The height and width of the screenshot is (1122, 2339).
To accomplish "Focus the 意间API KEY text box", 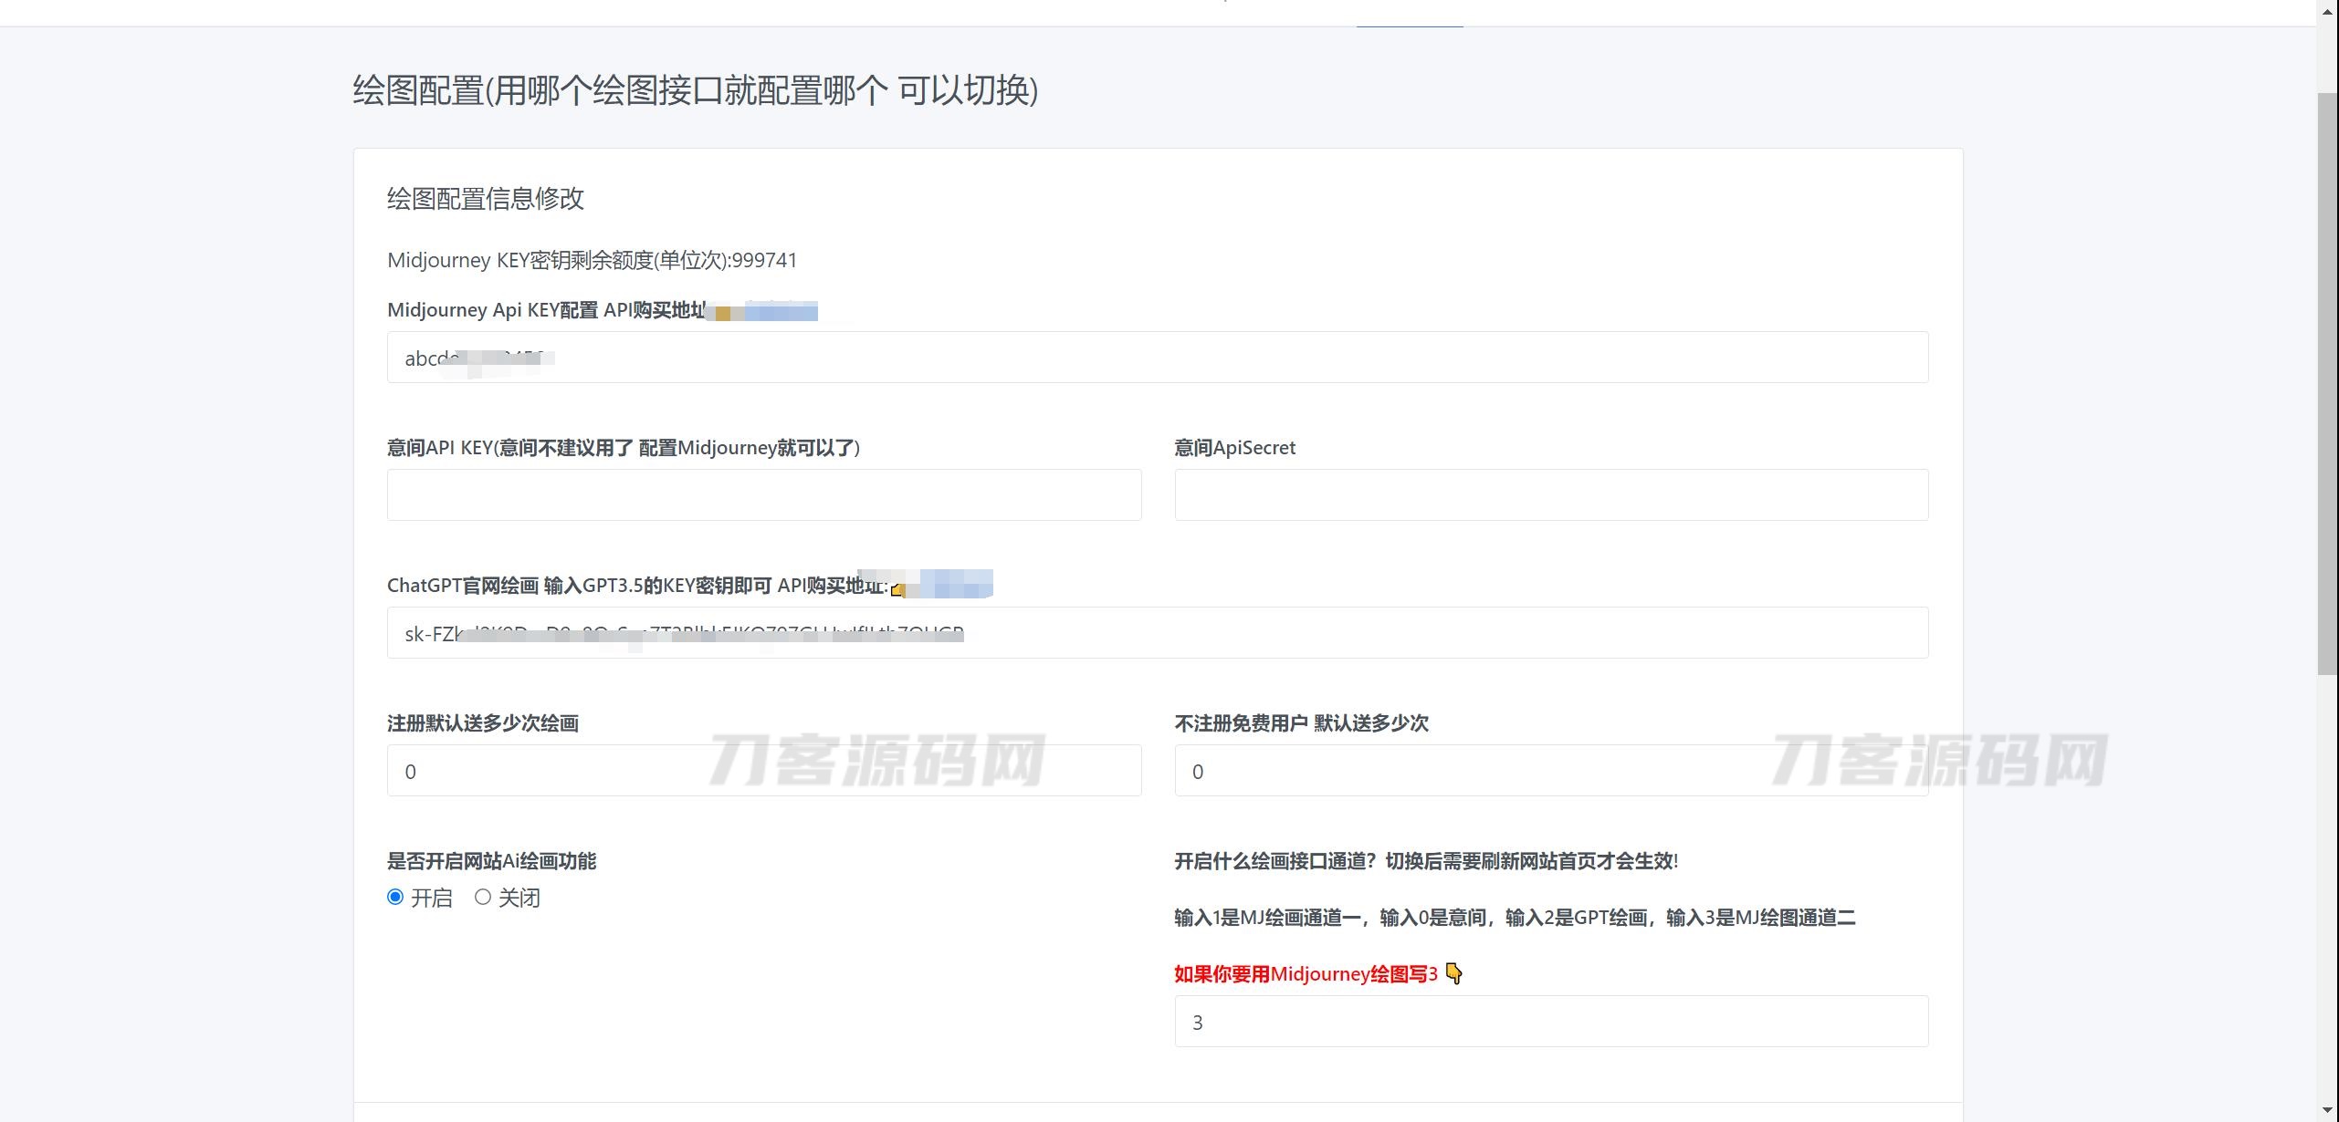I will [763, 495].
